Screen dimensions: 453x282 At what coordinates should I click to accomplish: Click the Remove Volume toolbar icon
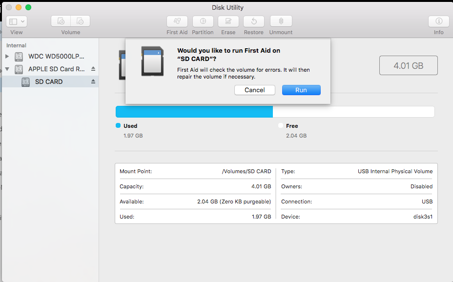tap(81, 21)
